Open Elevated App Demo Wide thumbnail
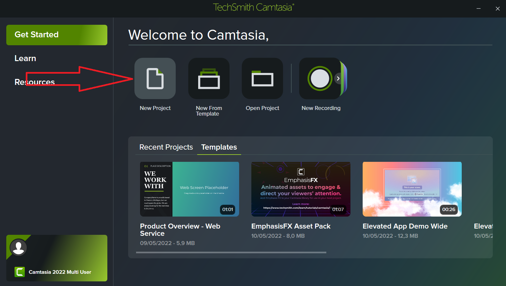 click(x=412, y=189)
